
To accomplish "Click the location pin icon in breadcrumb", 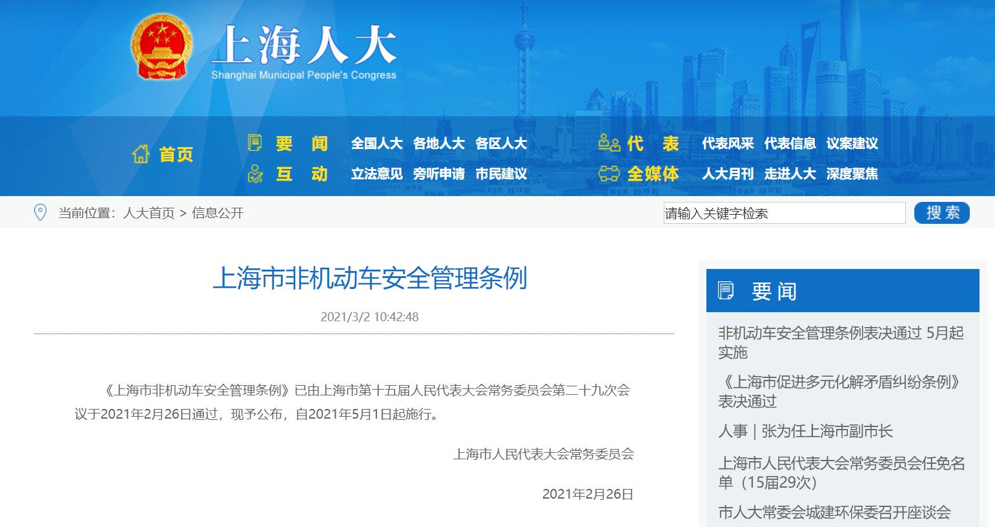I will tap(40, 213).
